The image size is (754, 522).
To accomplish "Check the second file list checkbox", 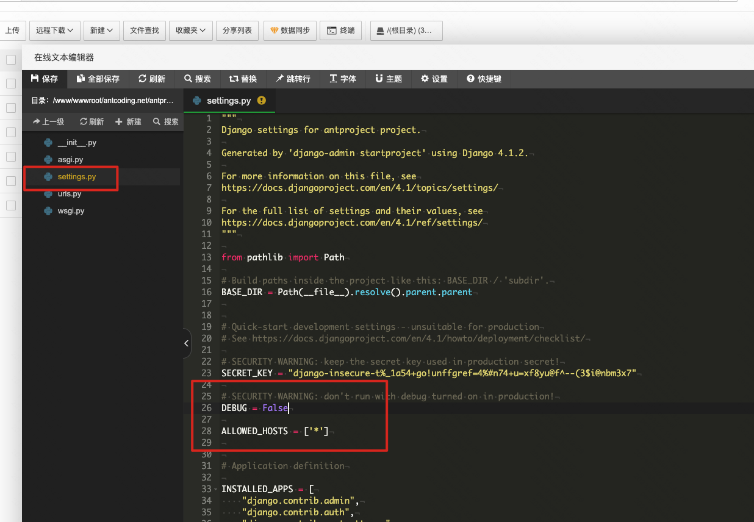I will pos(11,84).
